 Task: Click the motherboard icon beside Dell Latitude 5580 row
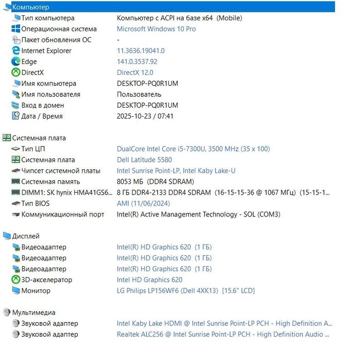[16, 159]
